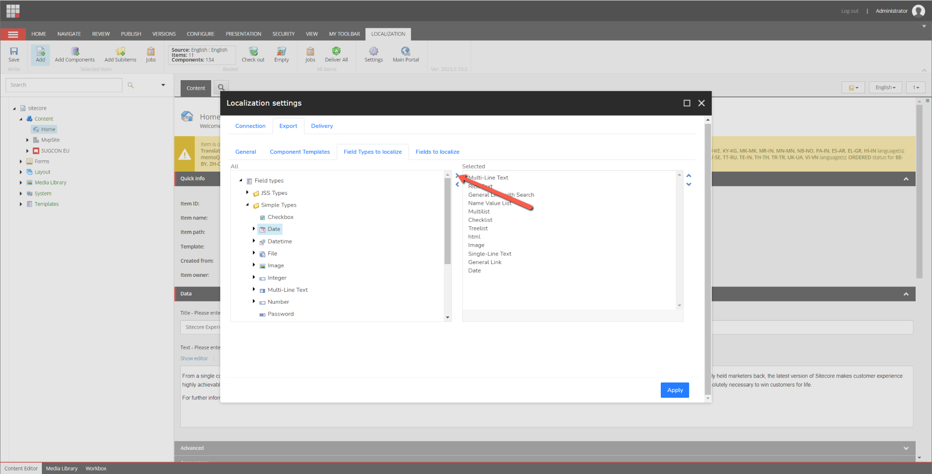Select the Password field type
This screenshot has height=474, width=932.
coord(280,314)
